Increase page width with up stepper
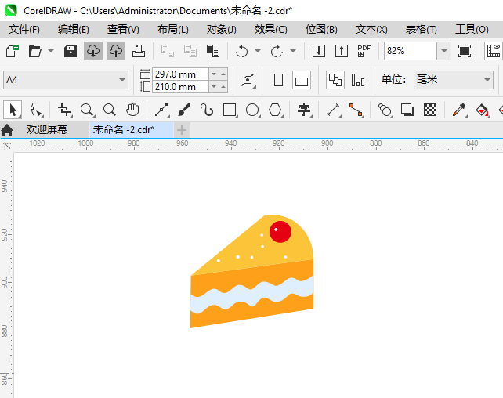Screen dimensions: 503x398 223,74
